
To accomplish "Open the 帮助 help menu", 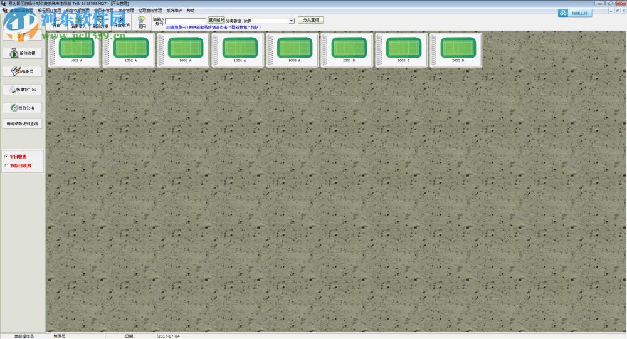I will click(x=191, y=11).
